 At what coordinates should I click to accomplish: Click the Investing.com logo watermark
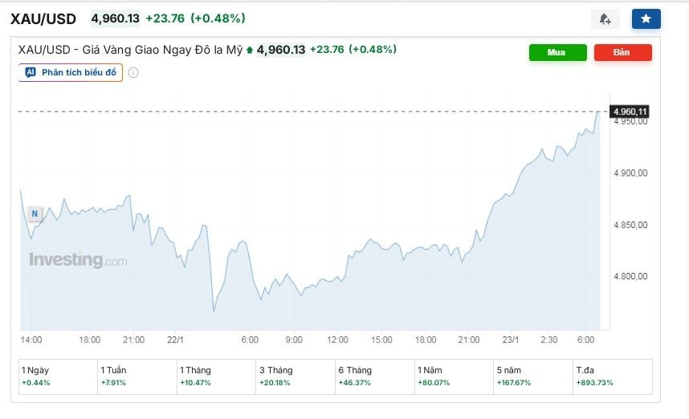pos(78,260)
